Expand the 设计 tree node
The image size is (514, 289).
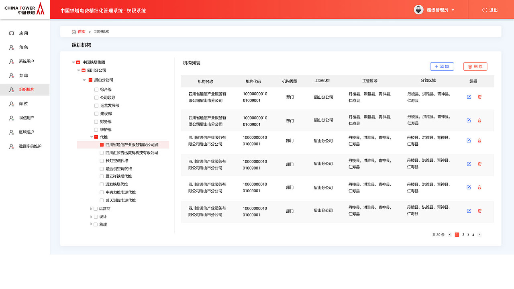click(x=91, y=217)
